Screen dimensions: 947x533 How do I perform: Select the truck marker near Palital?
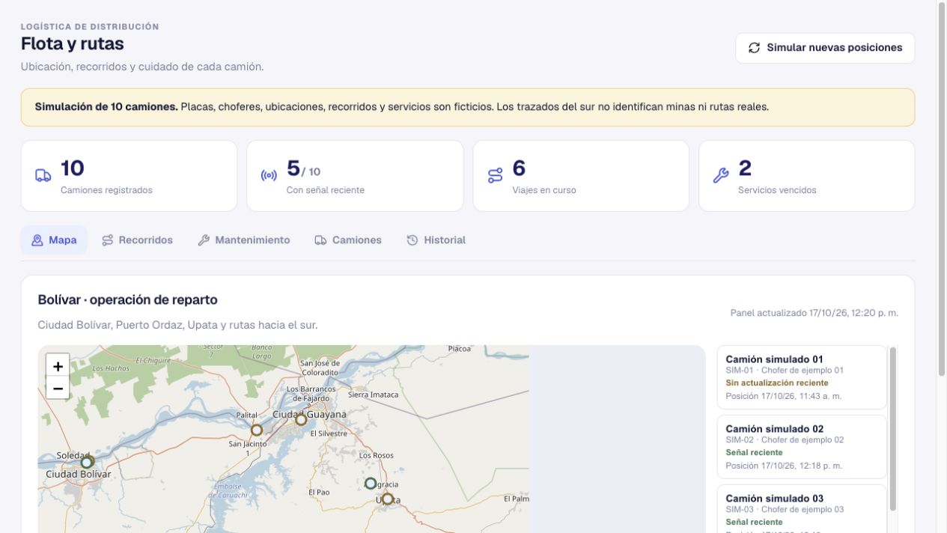pyautogui.click(x=257, y=430)
